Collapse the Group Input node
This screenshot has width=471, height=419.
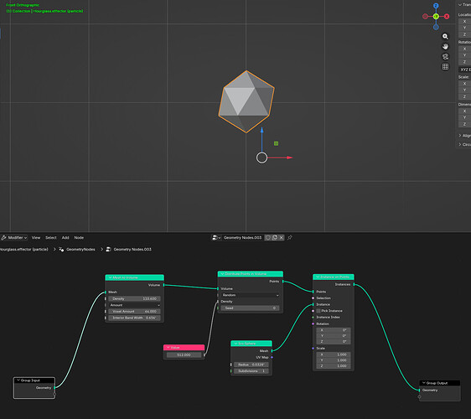point(18,380)
